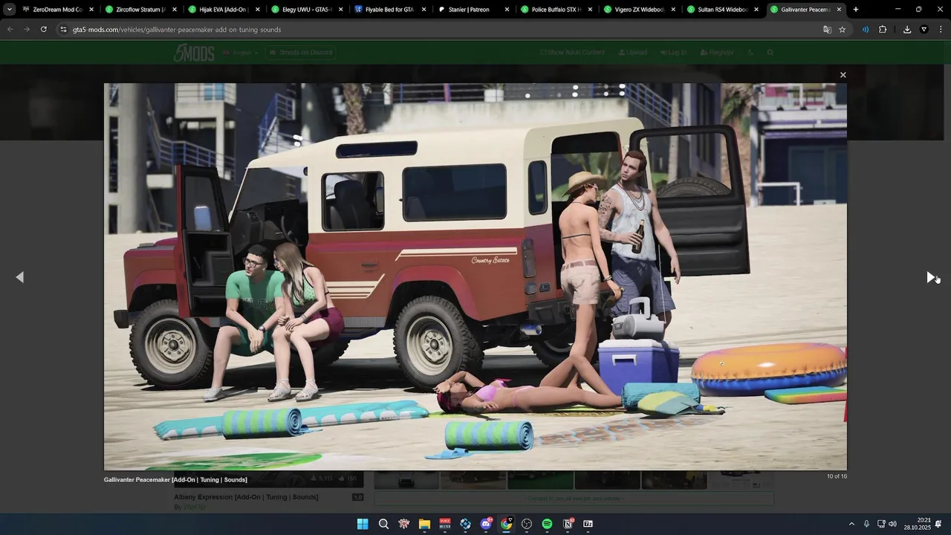Close the Gallivanter Peacemaker tab
Viewport: 951px width, 535px height.
click(x=839, y=10)
